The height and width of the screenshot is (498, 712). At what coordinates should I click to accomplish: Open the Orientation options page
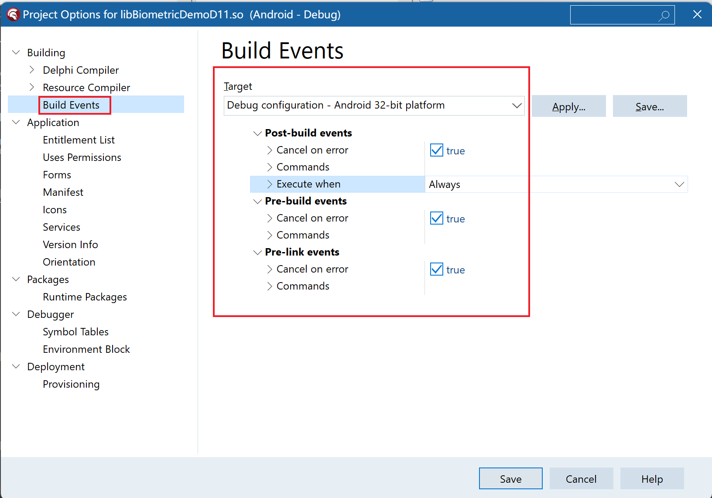point(69,262)
